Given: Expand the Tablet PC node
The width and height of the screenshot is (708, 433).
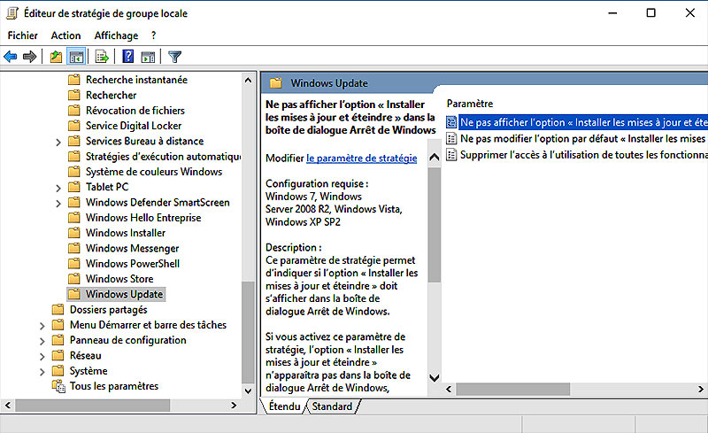Looking at the screenshot, I should pyautogui.click(x=58, y=188).
